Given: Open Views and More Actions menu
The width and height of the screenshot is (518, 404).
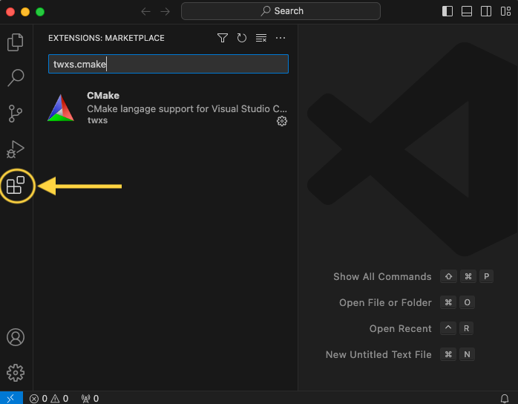Looking at the screenshot, I should click(281, 38).
